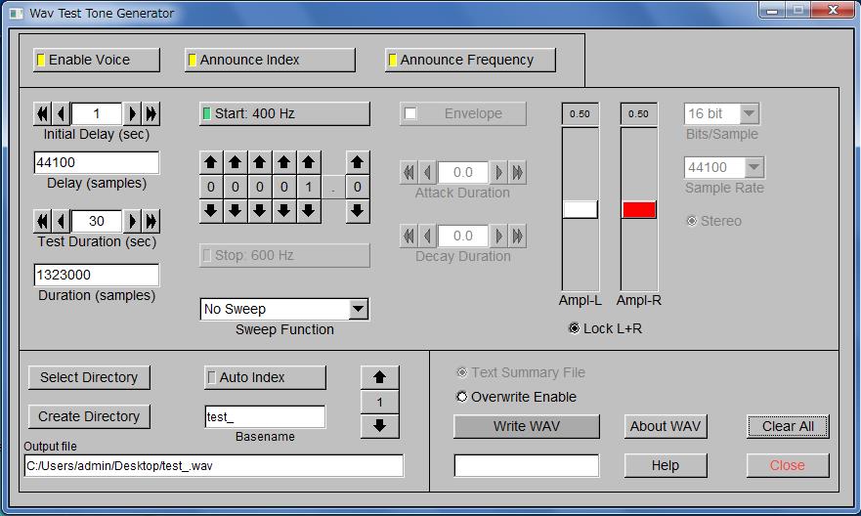The image size is (861, 516).
Task: Toggle Enable Voice option
Action: [x=97, y=60]
